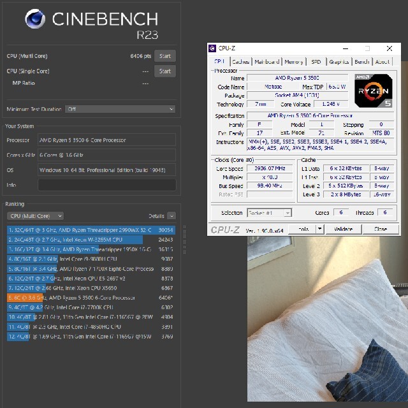Image resolution: width=408 pixels, height=408 pixels.
Task: Click the OS field in Your System
Action: [106, 170]
